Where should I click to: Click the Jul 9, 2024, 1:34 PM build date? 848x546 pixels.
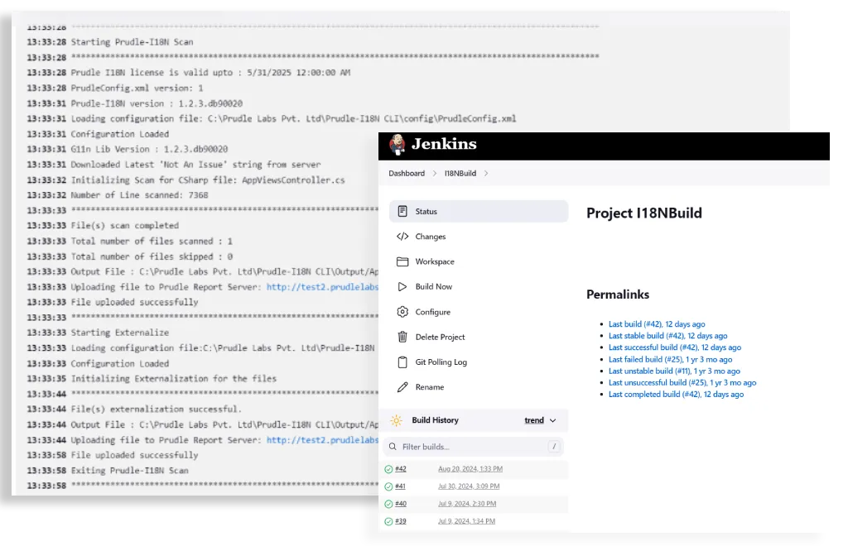click(x=467, y=521)
